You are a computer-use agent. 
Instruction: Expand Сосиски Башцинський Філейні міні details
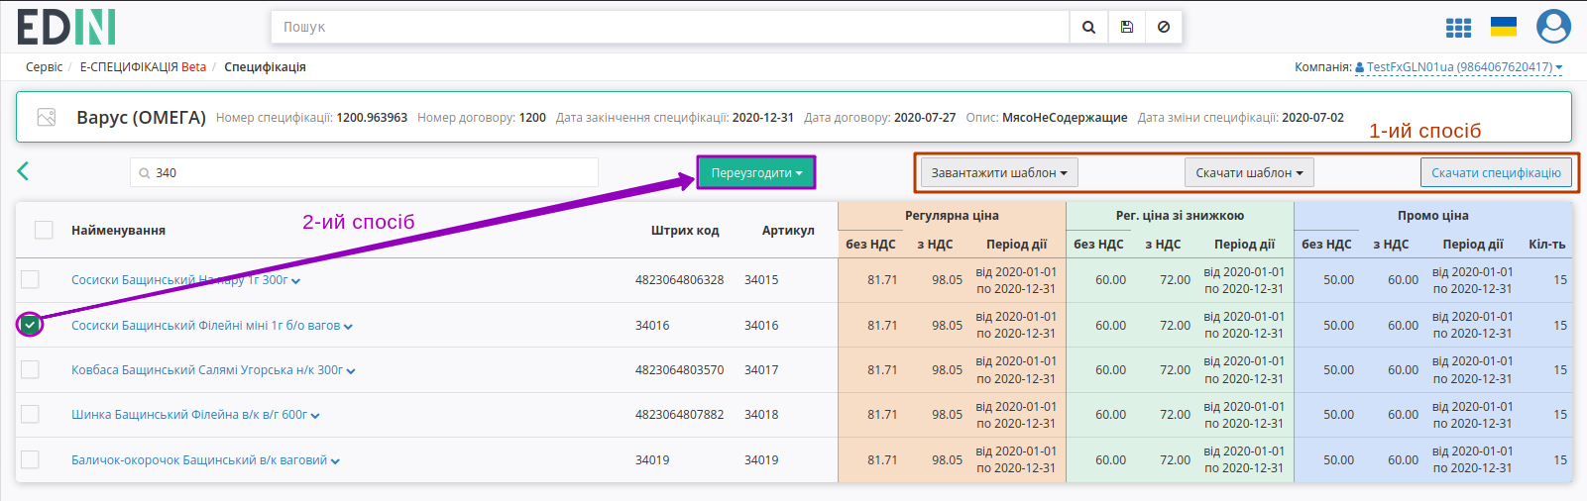[x=348, y=326]
